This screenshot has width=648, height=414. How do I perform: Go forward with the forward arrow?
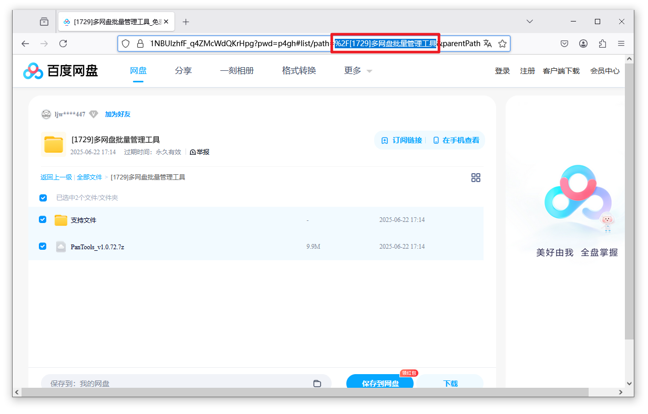(44, 44)
